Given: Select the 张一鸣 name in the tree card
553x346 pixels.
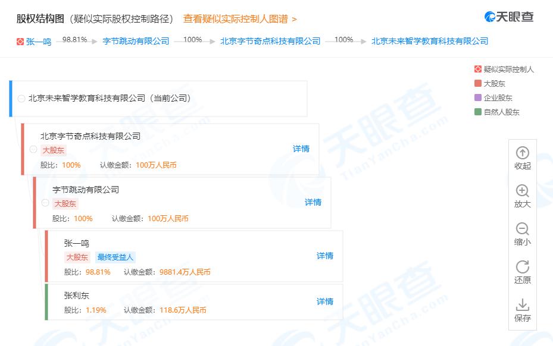Looking at the screenshot, I should click(x=77, y=243).
